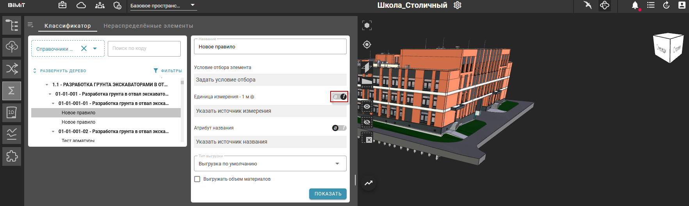Open the Sigma quantity takeoff module
The width and height of the screenshot is (689, 206).
coord(12,91)
